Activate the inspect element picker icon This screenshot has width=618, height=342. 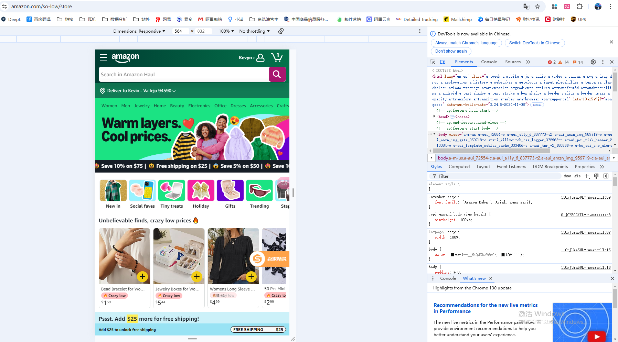(x=433, y=62)
